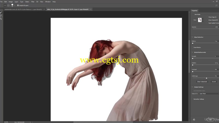
Task: Select the Refine Edge Brush tool
Action: (x=1, y=12)
